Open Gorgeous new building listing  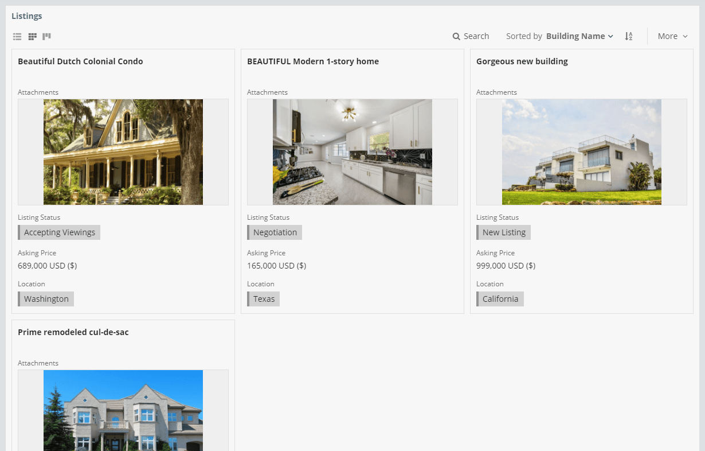point(522,61)
